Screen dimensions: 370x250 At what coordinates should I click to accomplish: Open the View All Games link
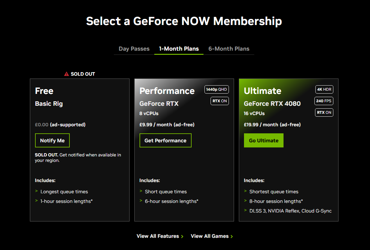pos(210,236)
